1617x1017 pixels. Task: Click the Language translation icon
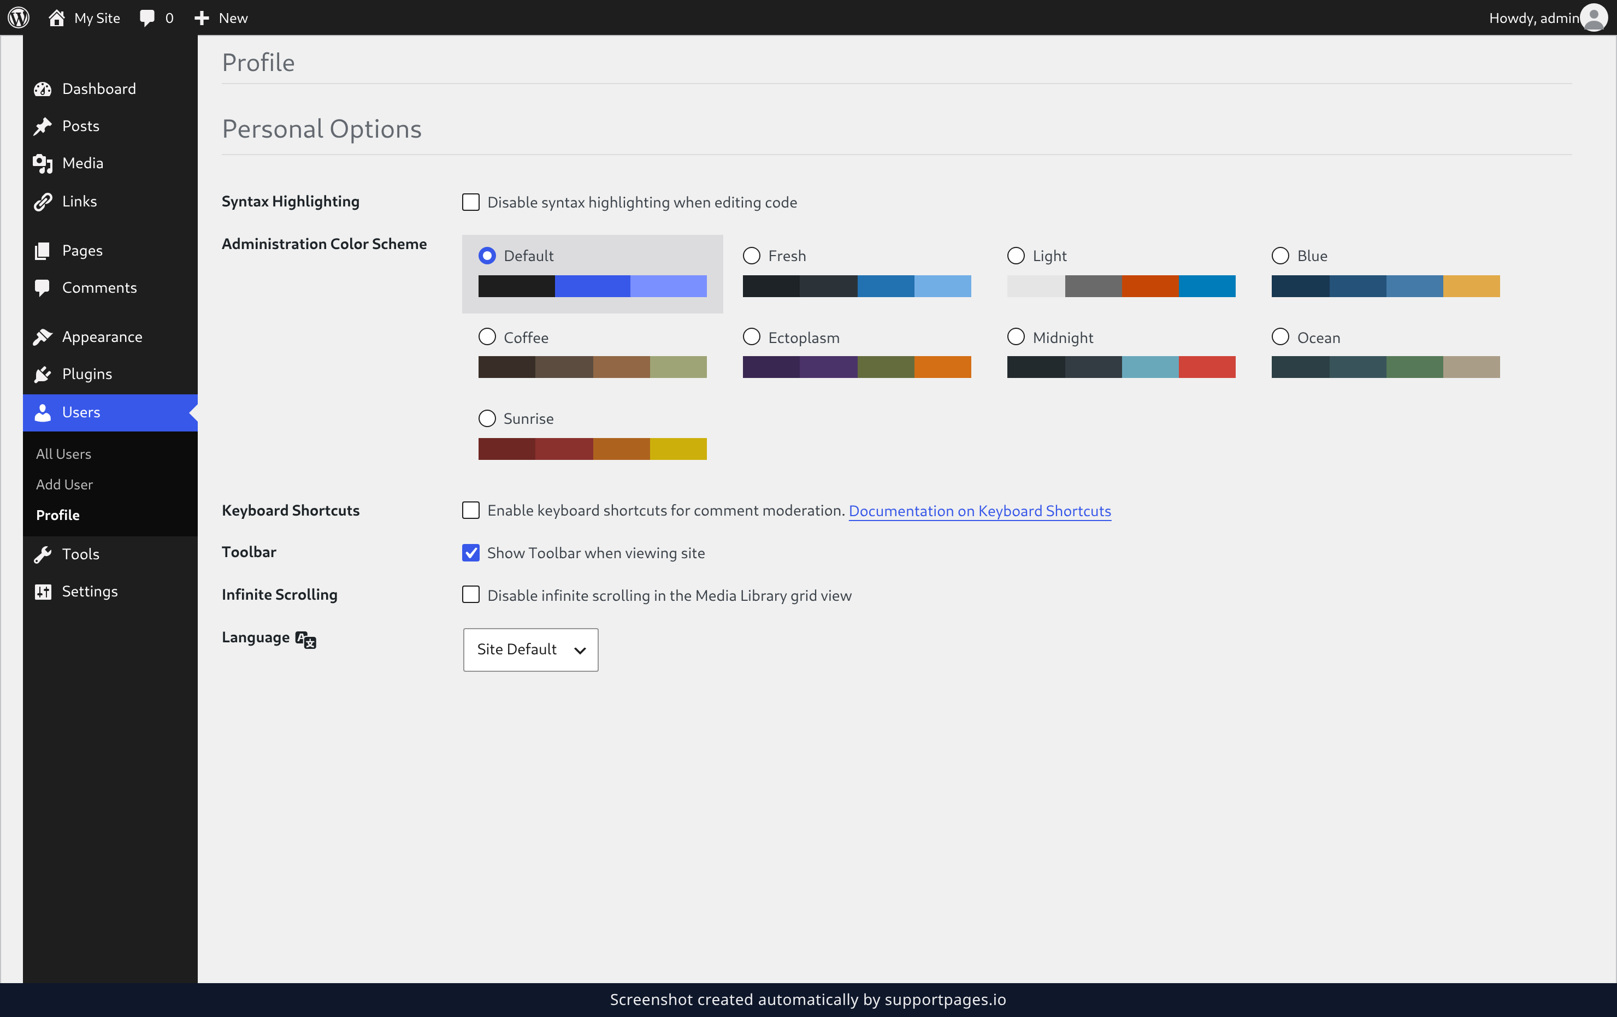306,640
